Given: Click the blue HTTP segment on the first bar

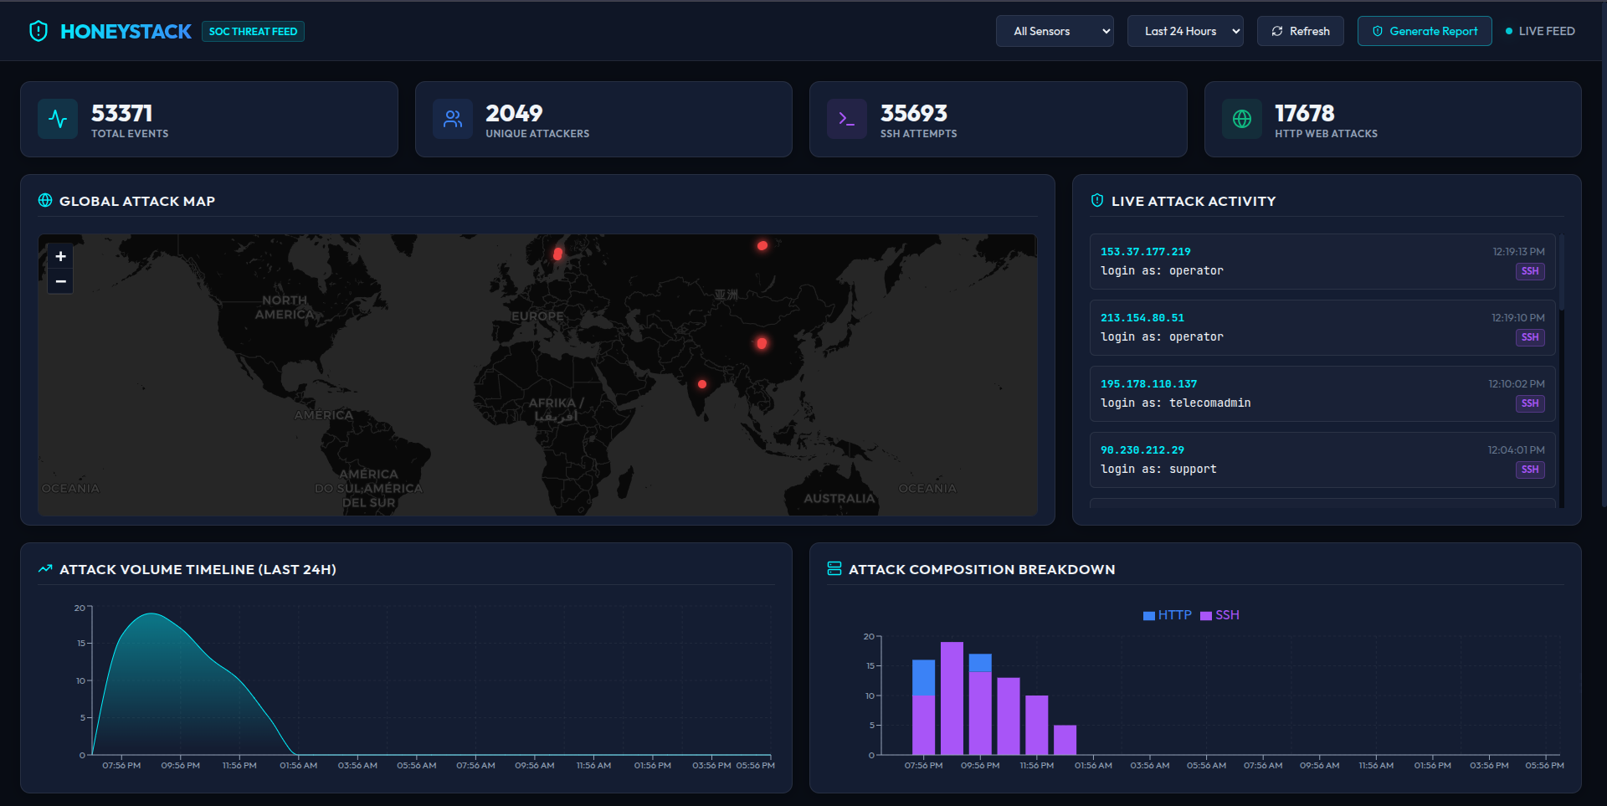Looking at the screenshot, I should 924,678.
